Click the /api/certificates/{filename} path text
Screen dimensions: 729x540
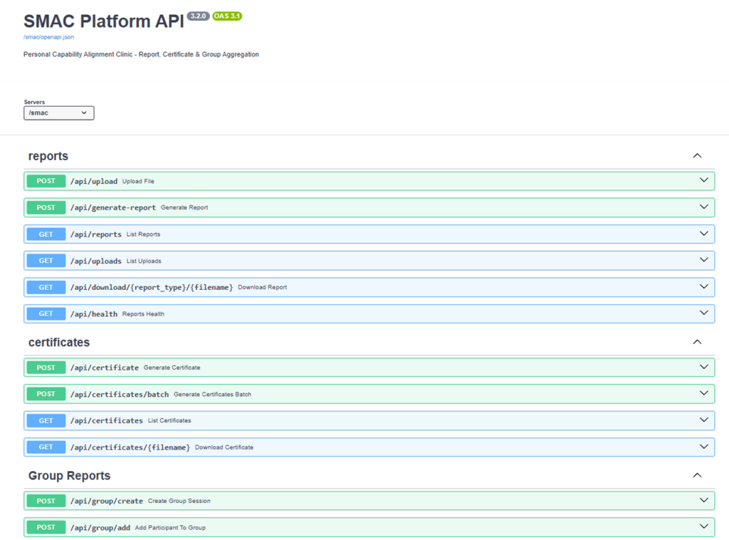[130, 447]
